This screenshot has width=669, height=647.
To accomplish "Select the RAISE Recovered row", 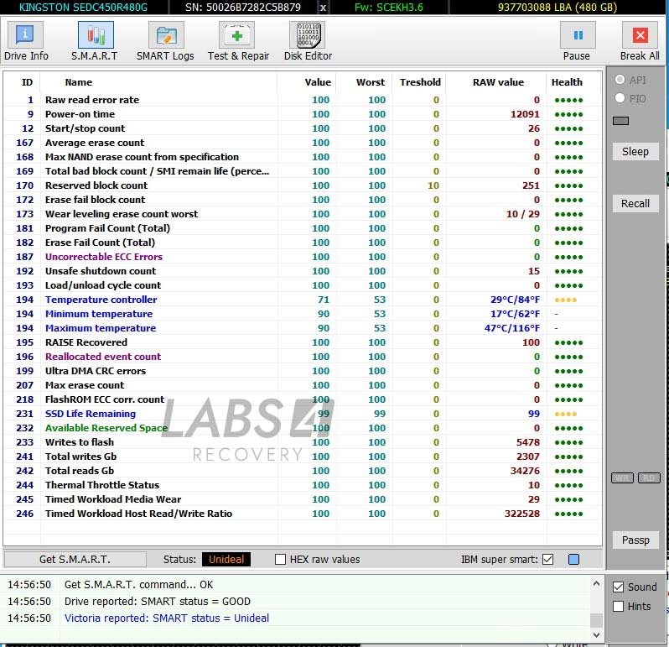I will tap(303, 342).
